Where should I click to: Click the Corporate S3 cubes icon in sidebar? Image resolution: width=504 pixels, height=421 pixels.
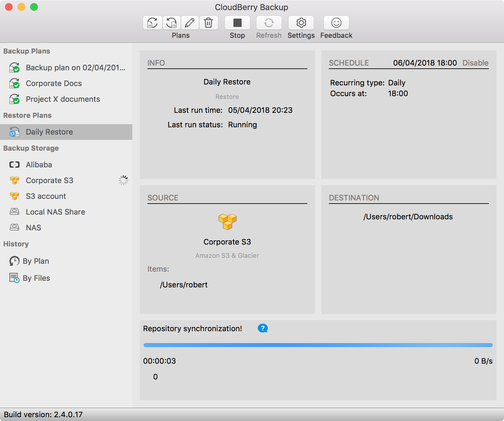coord(14,180)
